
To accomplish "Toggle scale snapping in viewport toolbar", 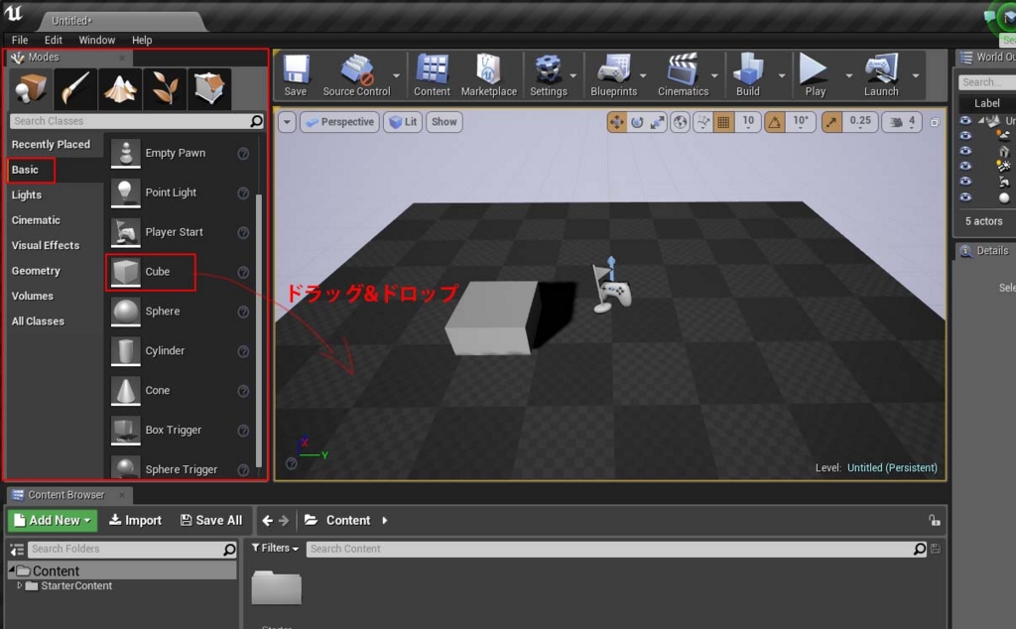I will [x=831, y=122].
